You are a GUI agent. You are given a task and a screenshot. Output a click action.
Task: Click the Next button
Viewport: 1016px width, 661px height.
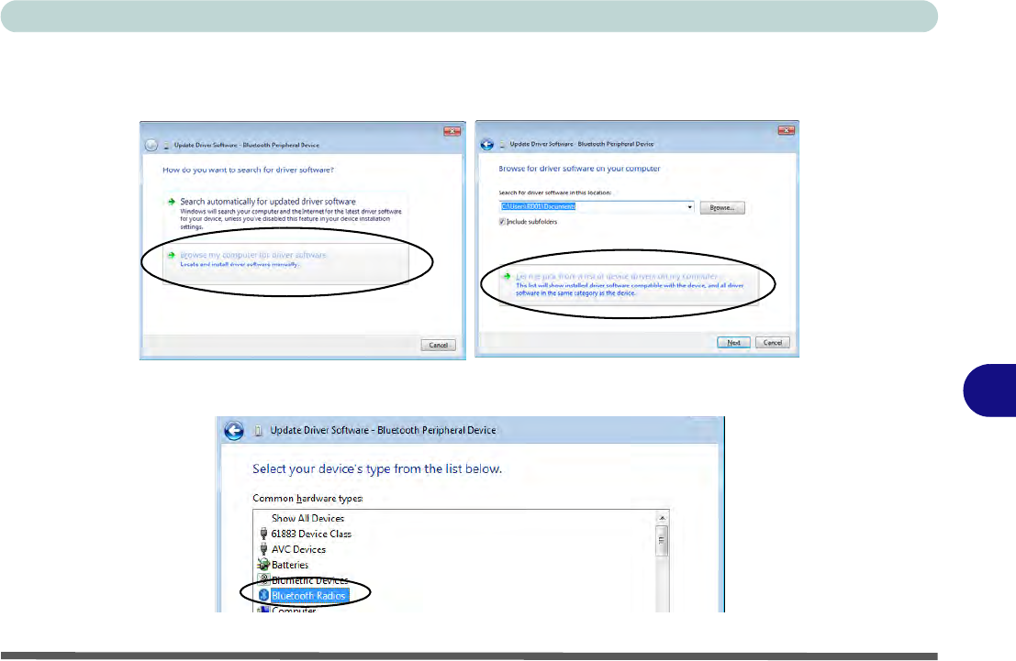pos(733,343)
